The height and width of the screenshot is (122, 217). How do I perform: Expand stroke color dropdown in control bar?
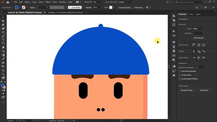[26, 7]
